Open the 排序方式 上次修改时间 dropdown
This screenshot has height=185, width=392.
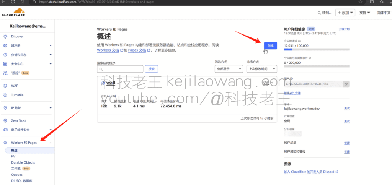[261, 69]
